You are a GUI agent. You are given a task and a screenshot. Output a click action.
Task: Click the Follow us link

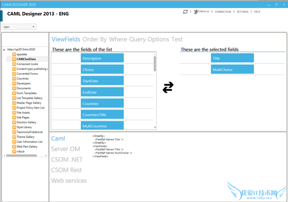coord(203,11)
